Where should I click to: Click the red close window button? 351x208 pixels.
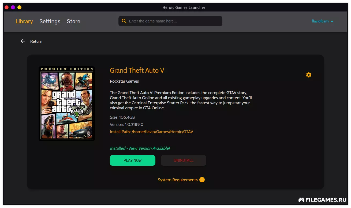click(x=6, y=7)
